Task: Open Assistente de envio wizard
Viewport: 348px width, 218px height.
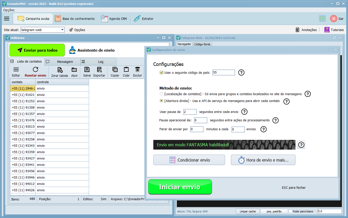Action: 92,50
